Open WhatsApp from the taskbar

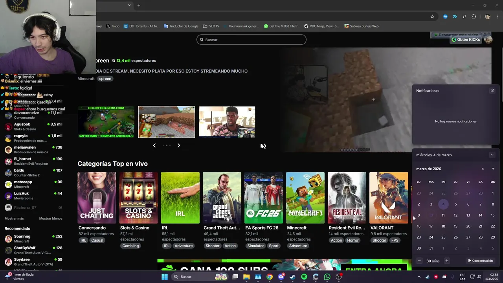click(x=327, y=277)
